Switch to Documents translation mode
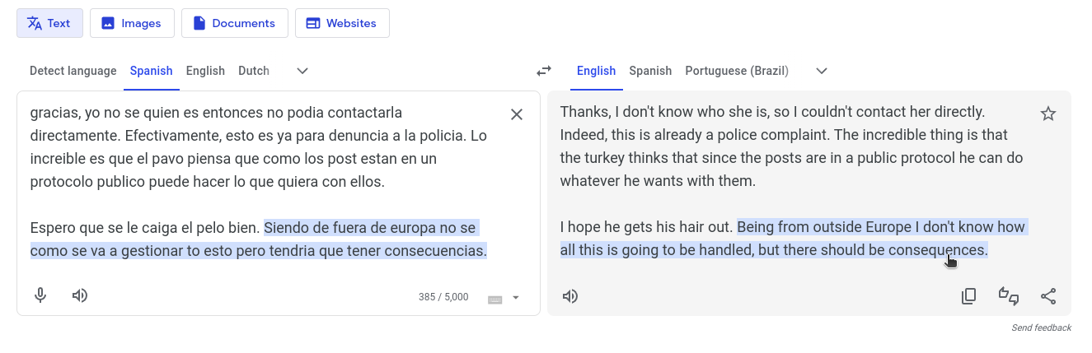The height and width of the screenshot is (353, 1092). pos(235,23)
